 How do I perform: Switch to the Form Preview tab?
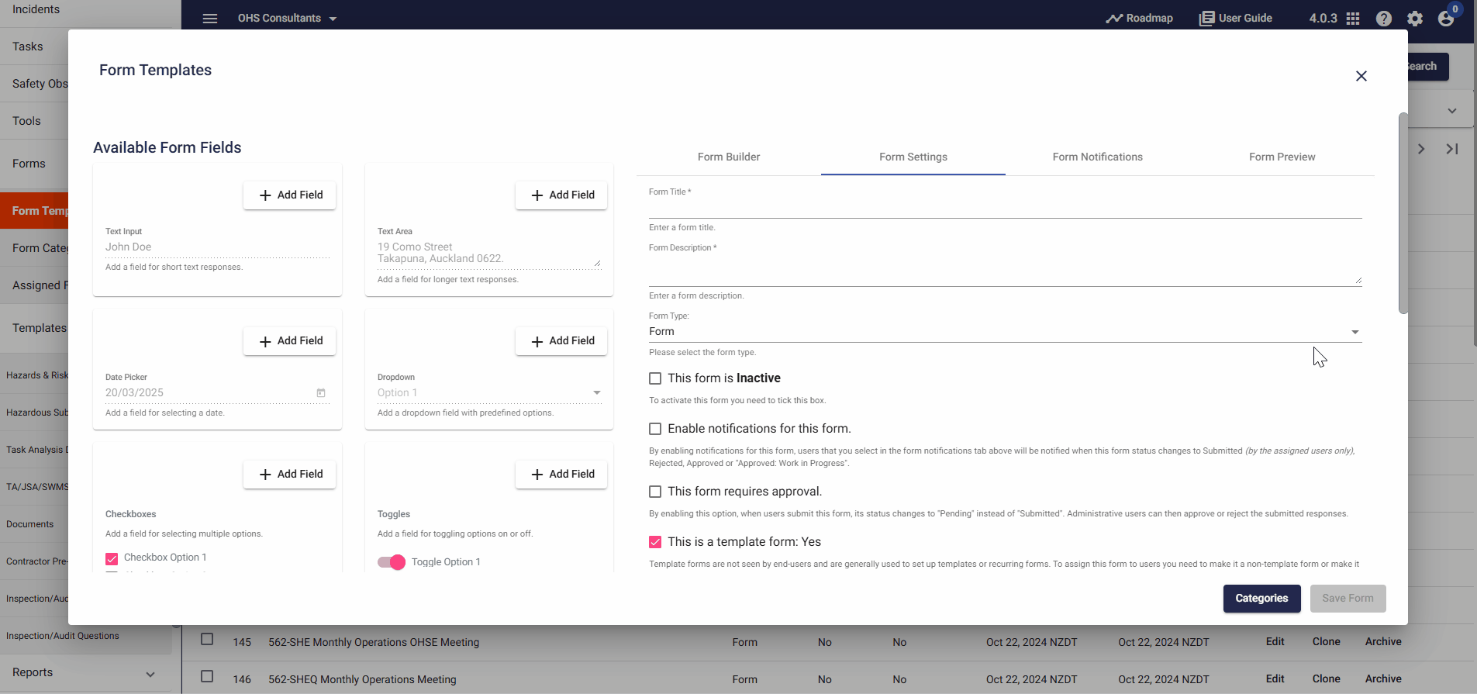[1282, 157]
